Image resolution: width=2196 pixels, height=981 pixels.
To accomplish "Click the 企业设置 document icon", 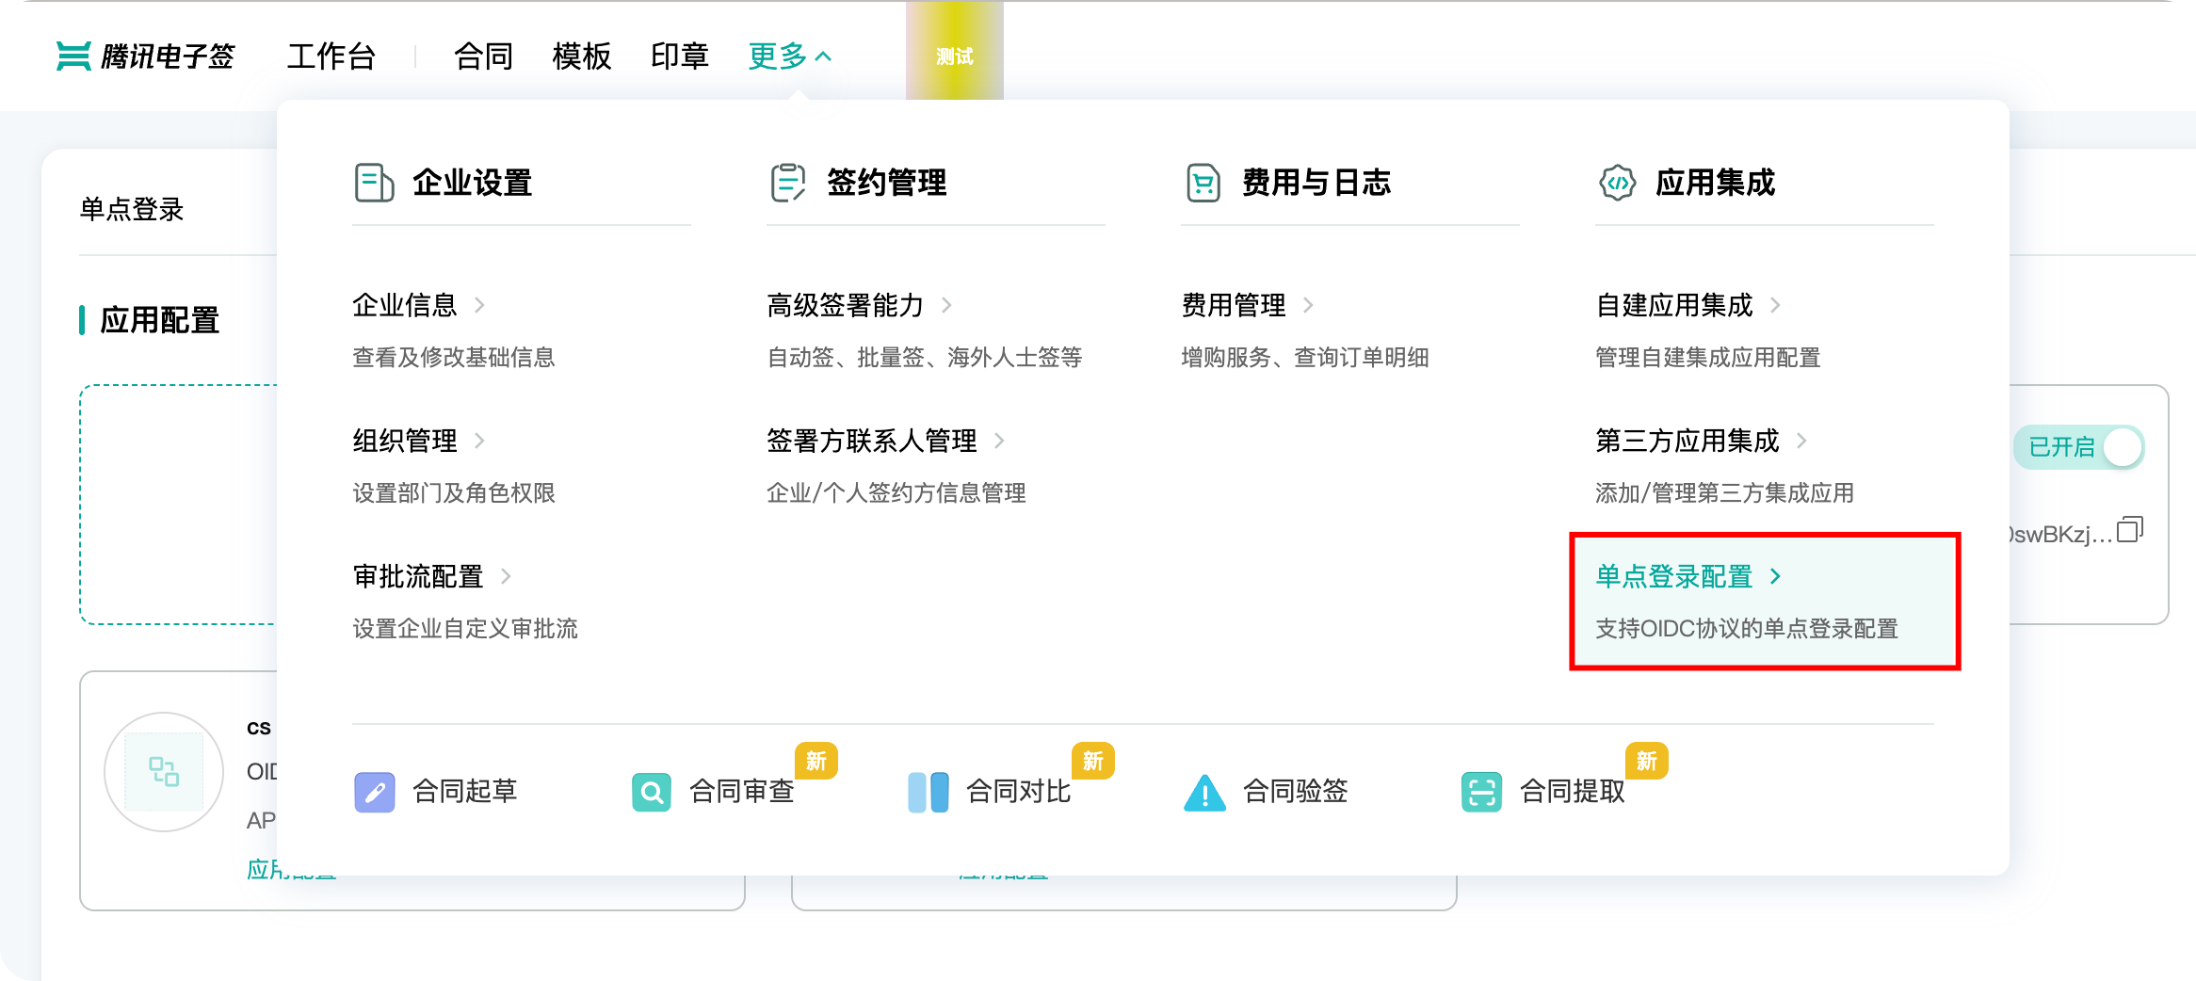I will pos(374,184).
